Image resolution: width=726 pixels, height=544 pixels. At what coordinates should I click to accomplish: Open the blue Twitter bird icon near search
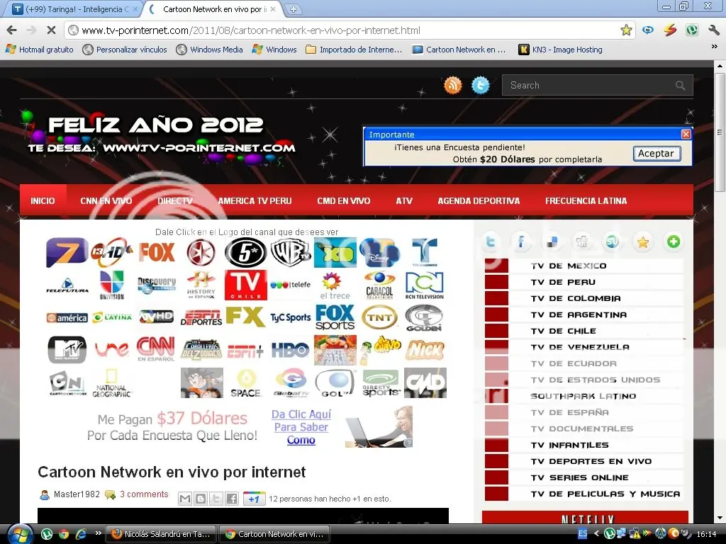(481, 85)
